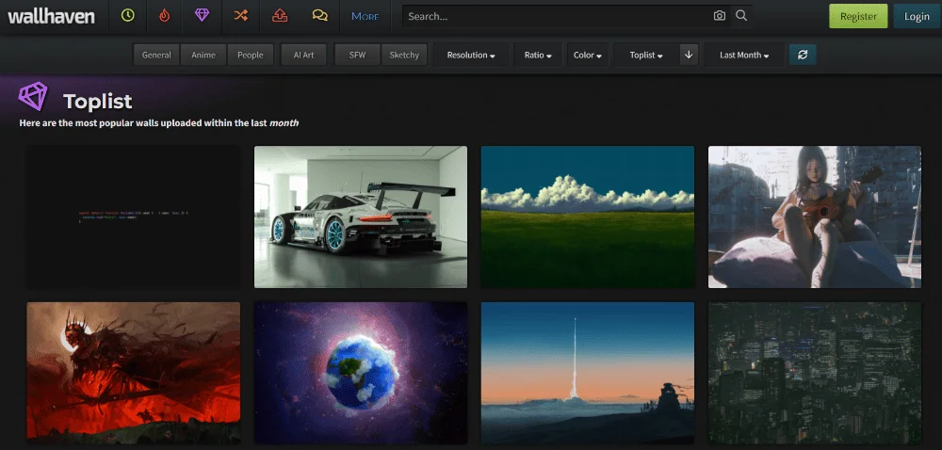Expand the Last Month time range dropdown
Screen dimensions: 942x450
click(x=744, y=55)
